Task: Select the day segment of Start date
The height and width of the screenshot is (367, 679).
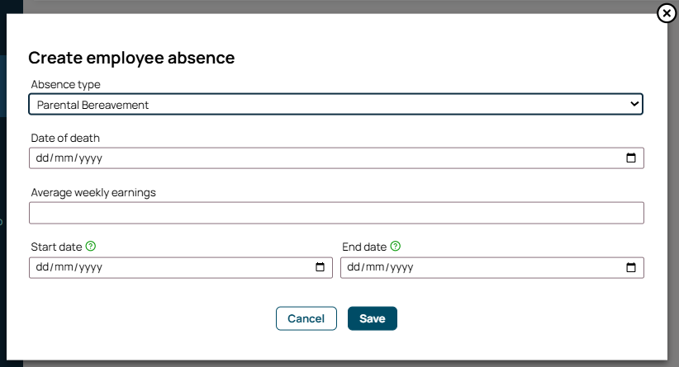Action: point(42,267)
